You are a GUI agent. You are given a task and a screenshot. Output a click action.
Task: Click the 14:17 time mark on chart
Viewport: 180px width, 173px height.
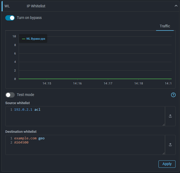coord(108,83)
